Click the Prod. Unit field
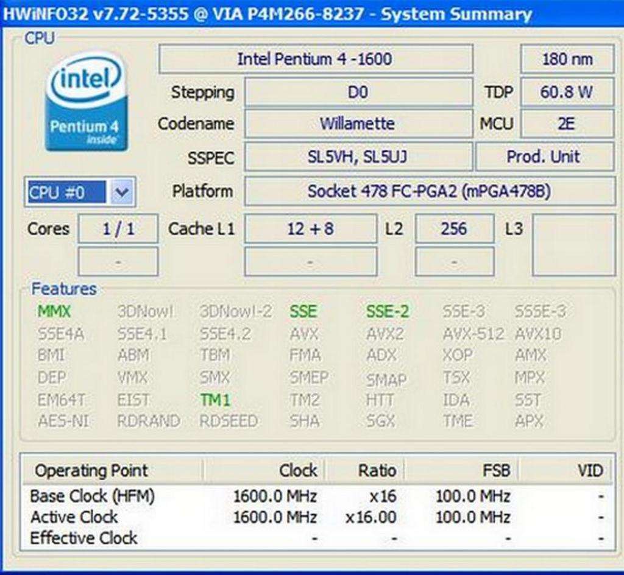 pyautogui.click(x=544, y=157)
